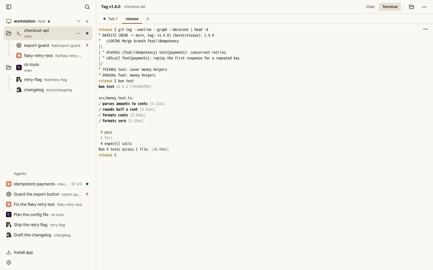Click the export-guard question mark status
Viewport: 433px width, 270px height.
[x=87, y=45]
